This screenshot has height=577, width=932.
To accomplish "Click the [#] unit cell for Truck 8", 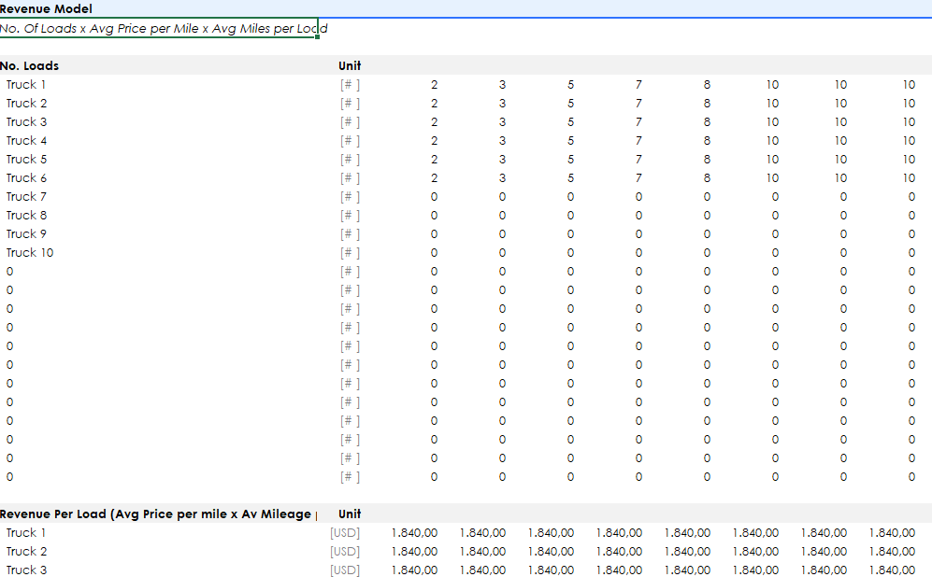I will pos(350,215).
